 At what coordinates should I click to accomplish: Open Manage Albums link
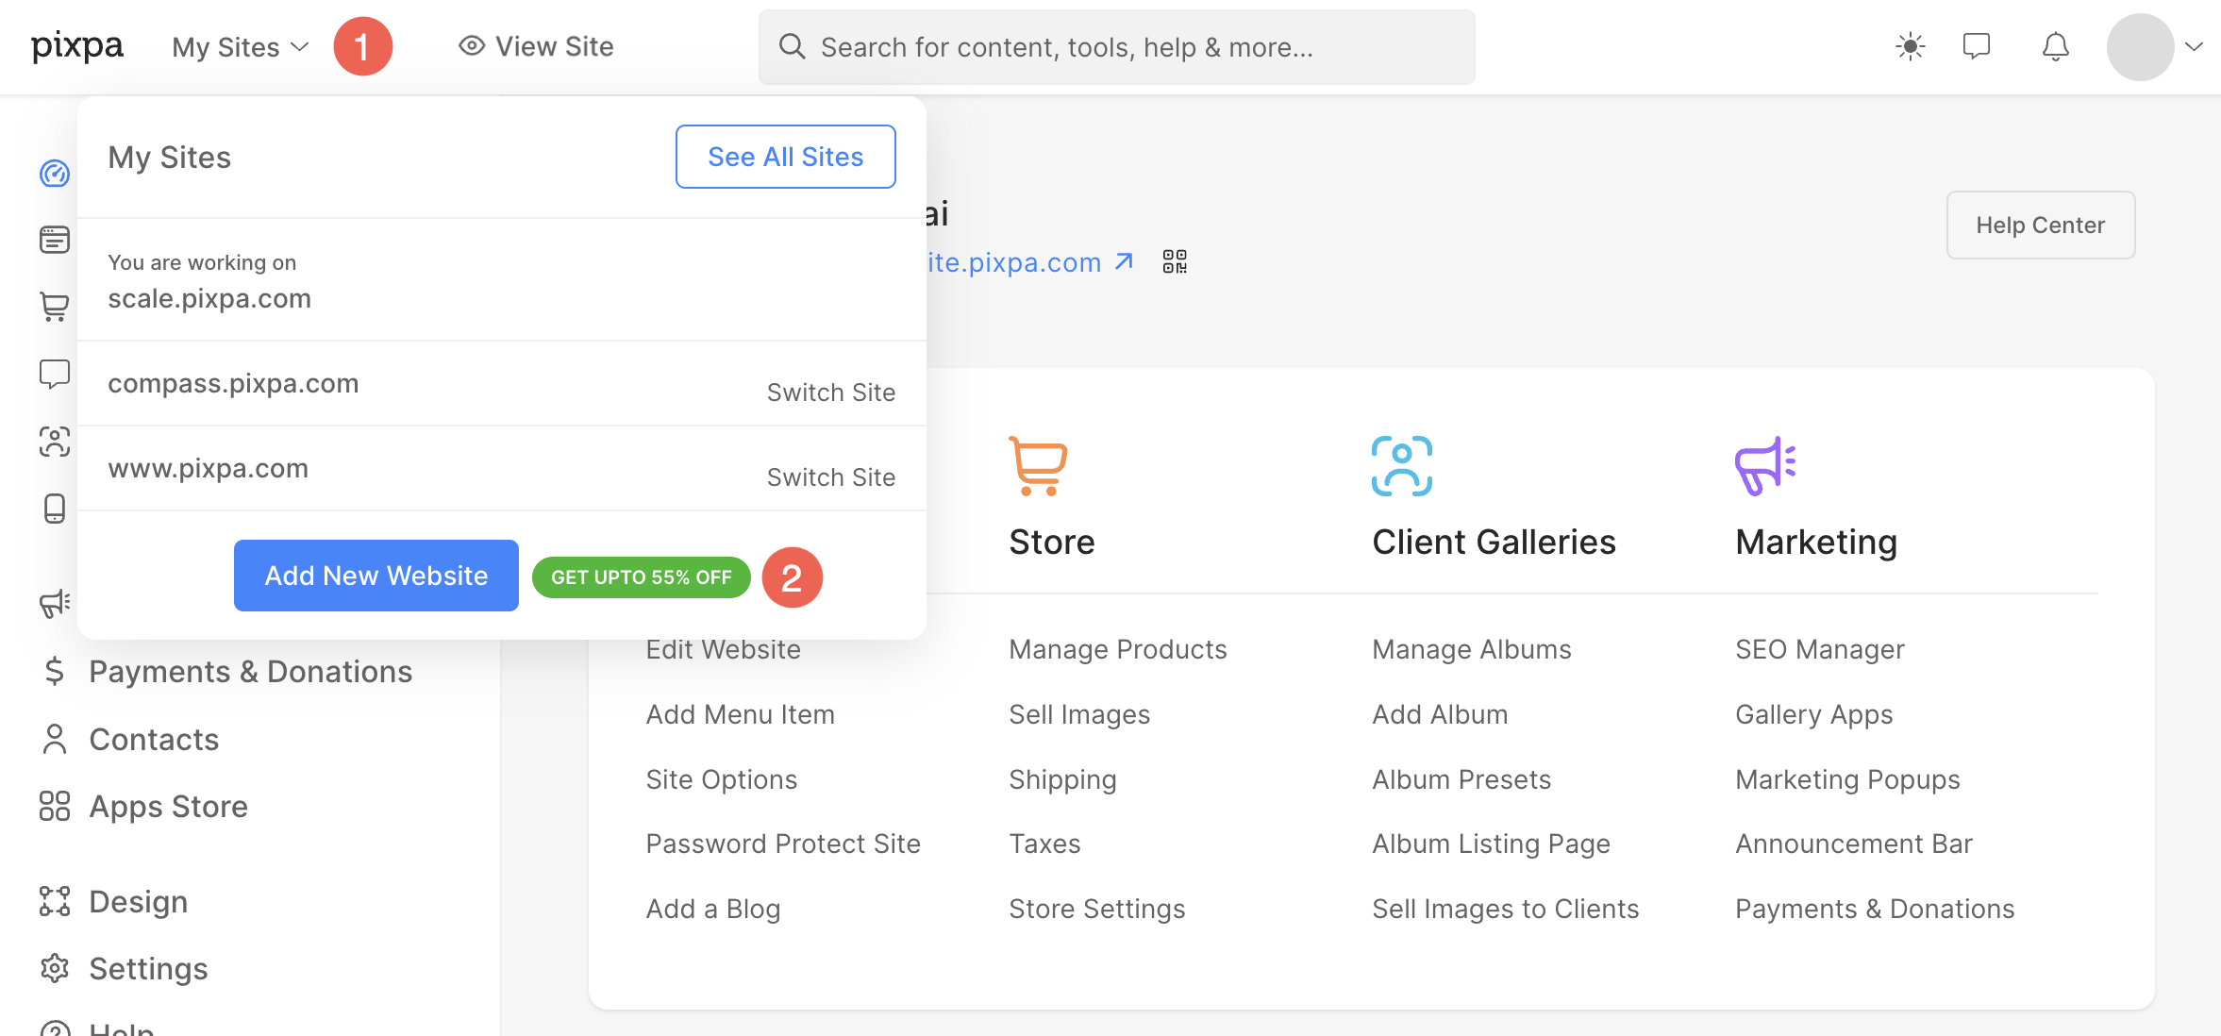tap(1472, 649)
